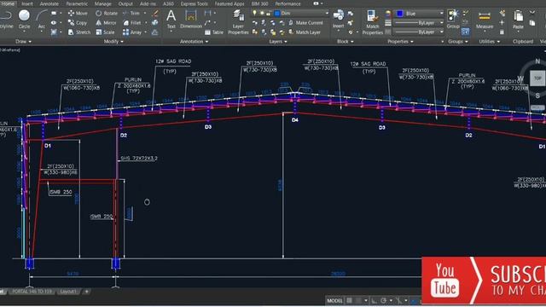Add a new layout with plus button
The height and width of the screenshot is (307, 546).
[x=87, y=292]
